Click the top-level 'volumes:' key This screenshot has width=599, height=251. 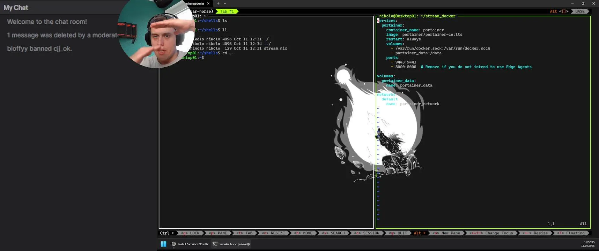click(x=386, y=76)
